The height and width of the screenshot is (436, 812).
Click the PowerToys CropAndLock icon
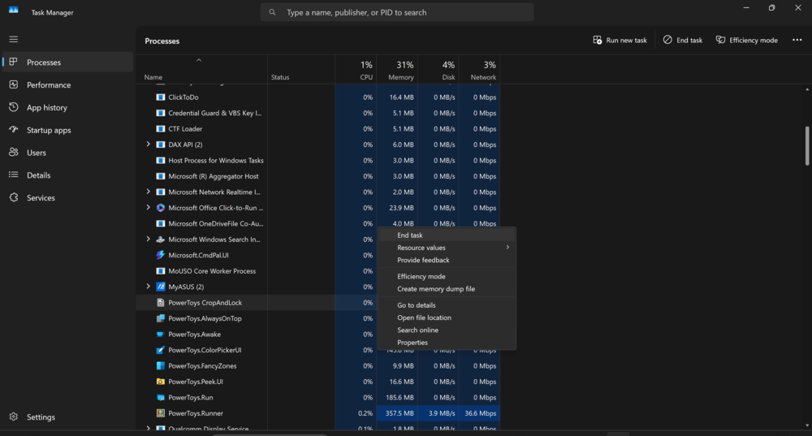coord(161,302)
